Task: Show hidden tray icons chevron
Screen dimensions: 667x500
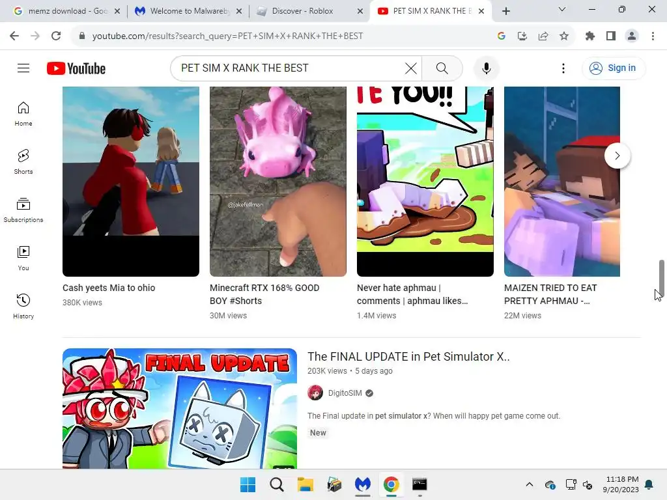Action: pyautogui.click(x=529, y=484)
